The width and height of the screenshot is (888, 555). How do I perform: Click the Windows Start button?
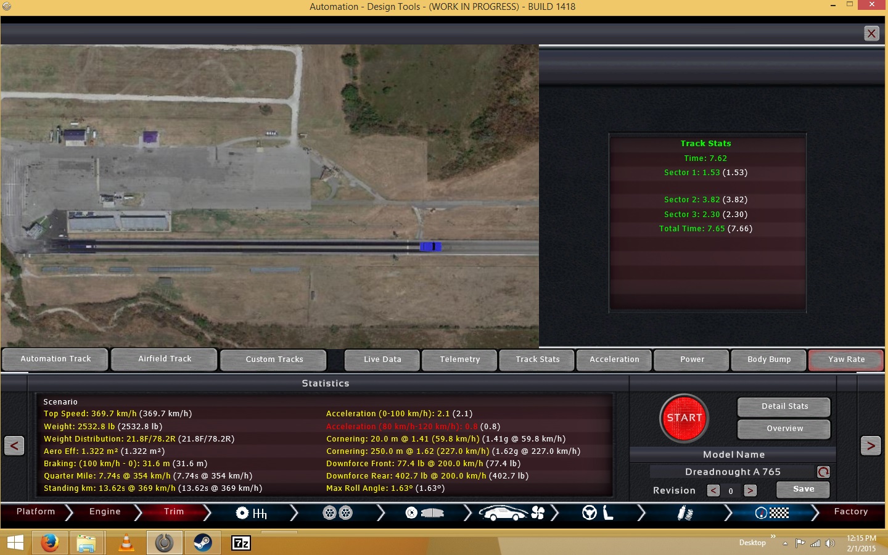(x=15, y=543)
